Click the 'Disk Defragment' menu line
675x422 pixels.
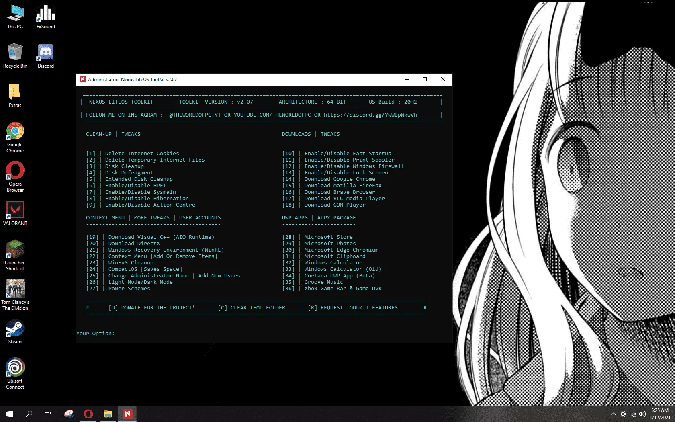click(x=129, y=173)
